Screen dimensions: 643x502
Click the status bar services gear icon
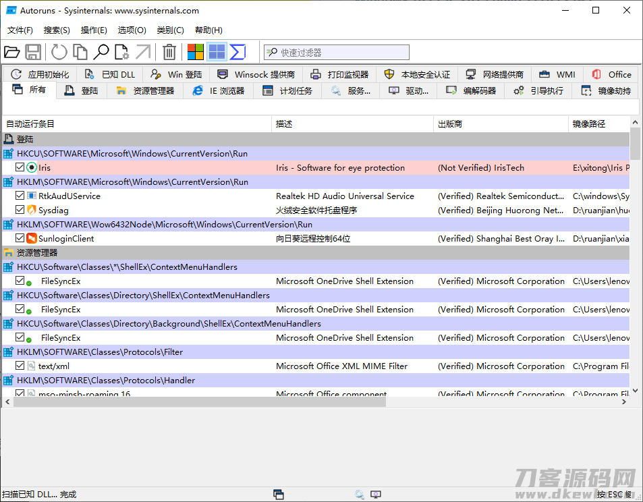[359, 495]
